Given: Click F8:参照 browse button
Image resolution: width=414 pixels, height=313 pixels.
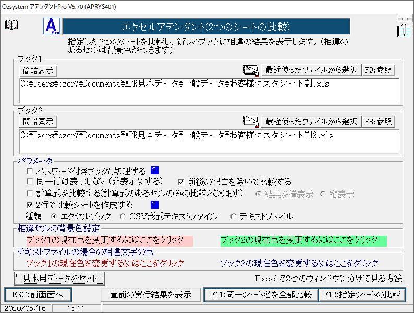Looking at the screenshot, I should pos(378,122).
